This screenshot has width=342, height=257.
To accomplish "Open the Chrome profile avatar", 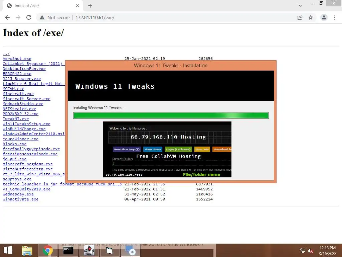I will pos(324,17).
